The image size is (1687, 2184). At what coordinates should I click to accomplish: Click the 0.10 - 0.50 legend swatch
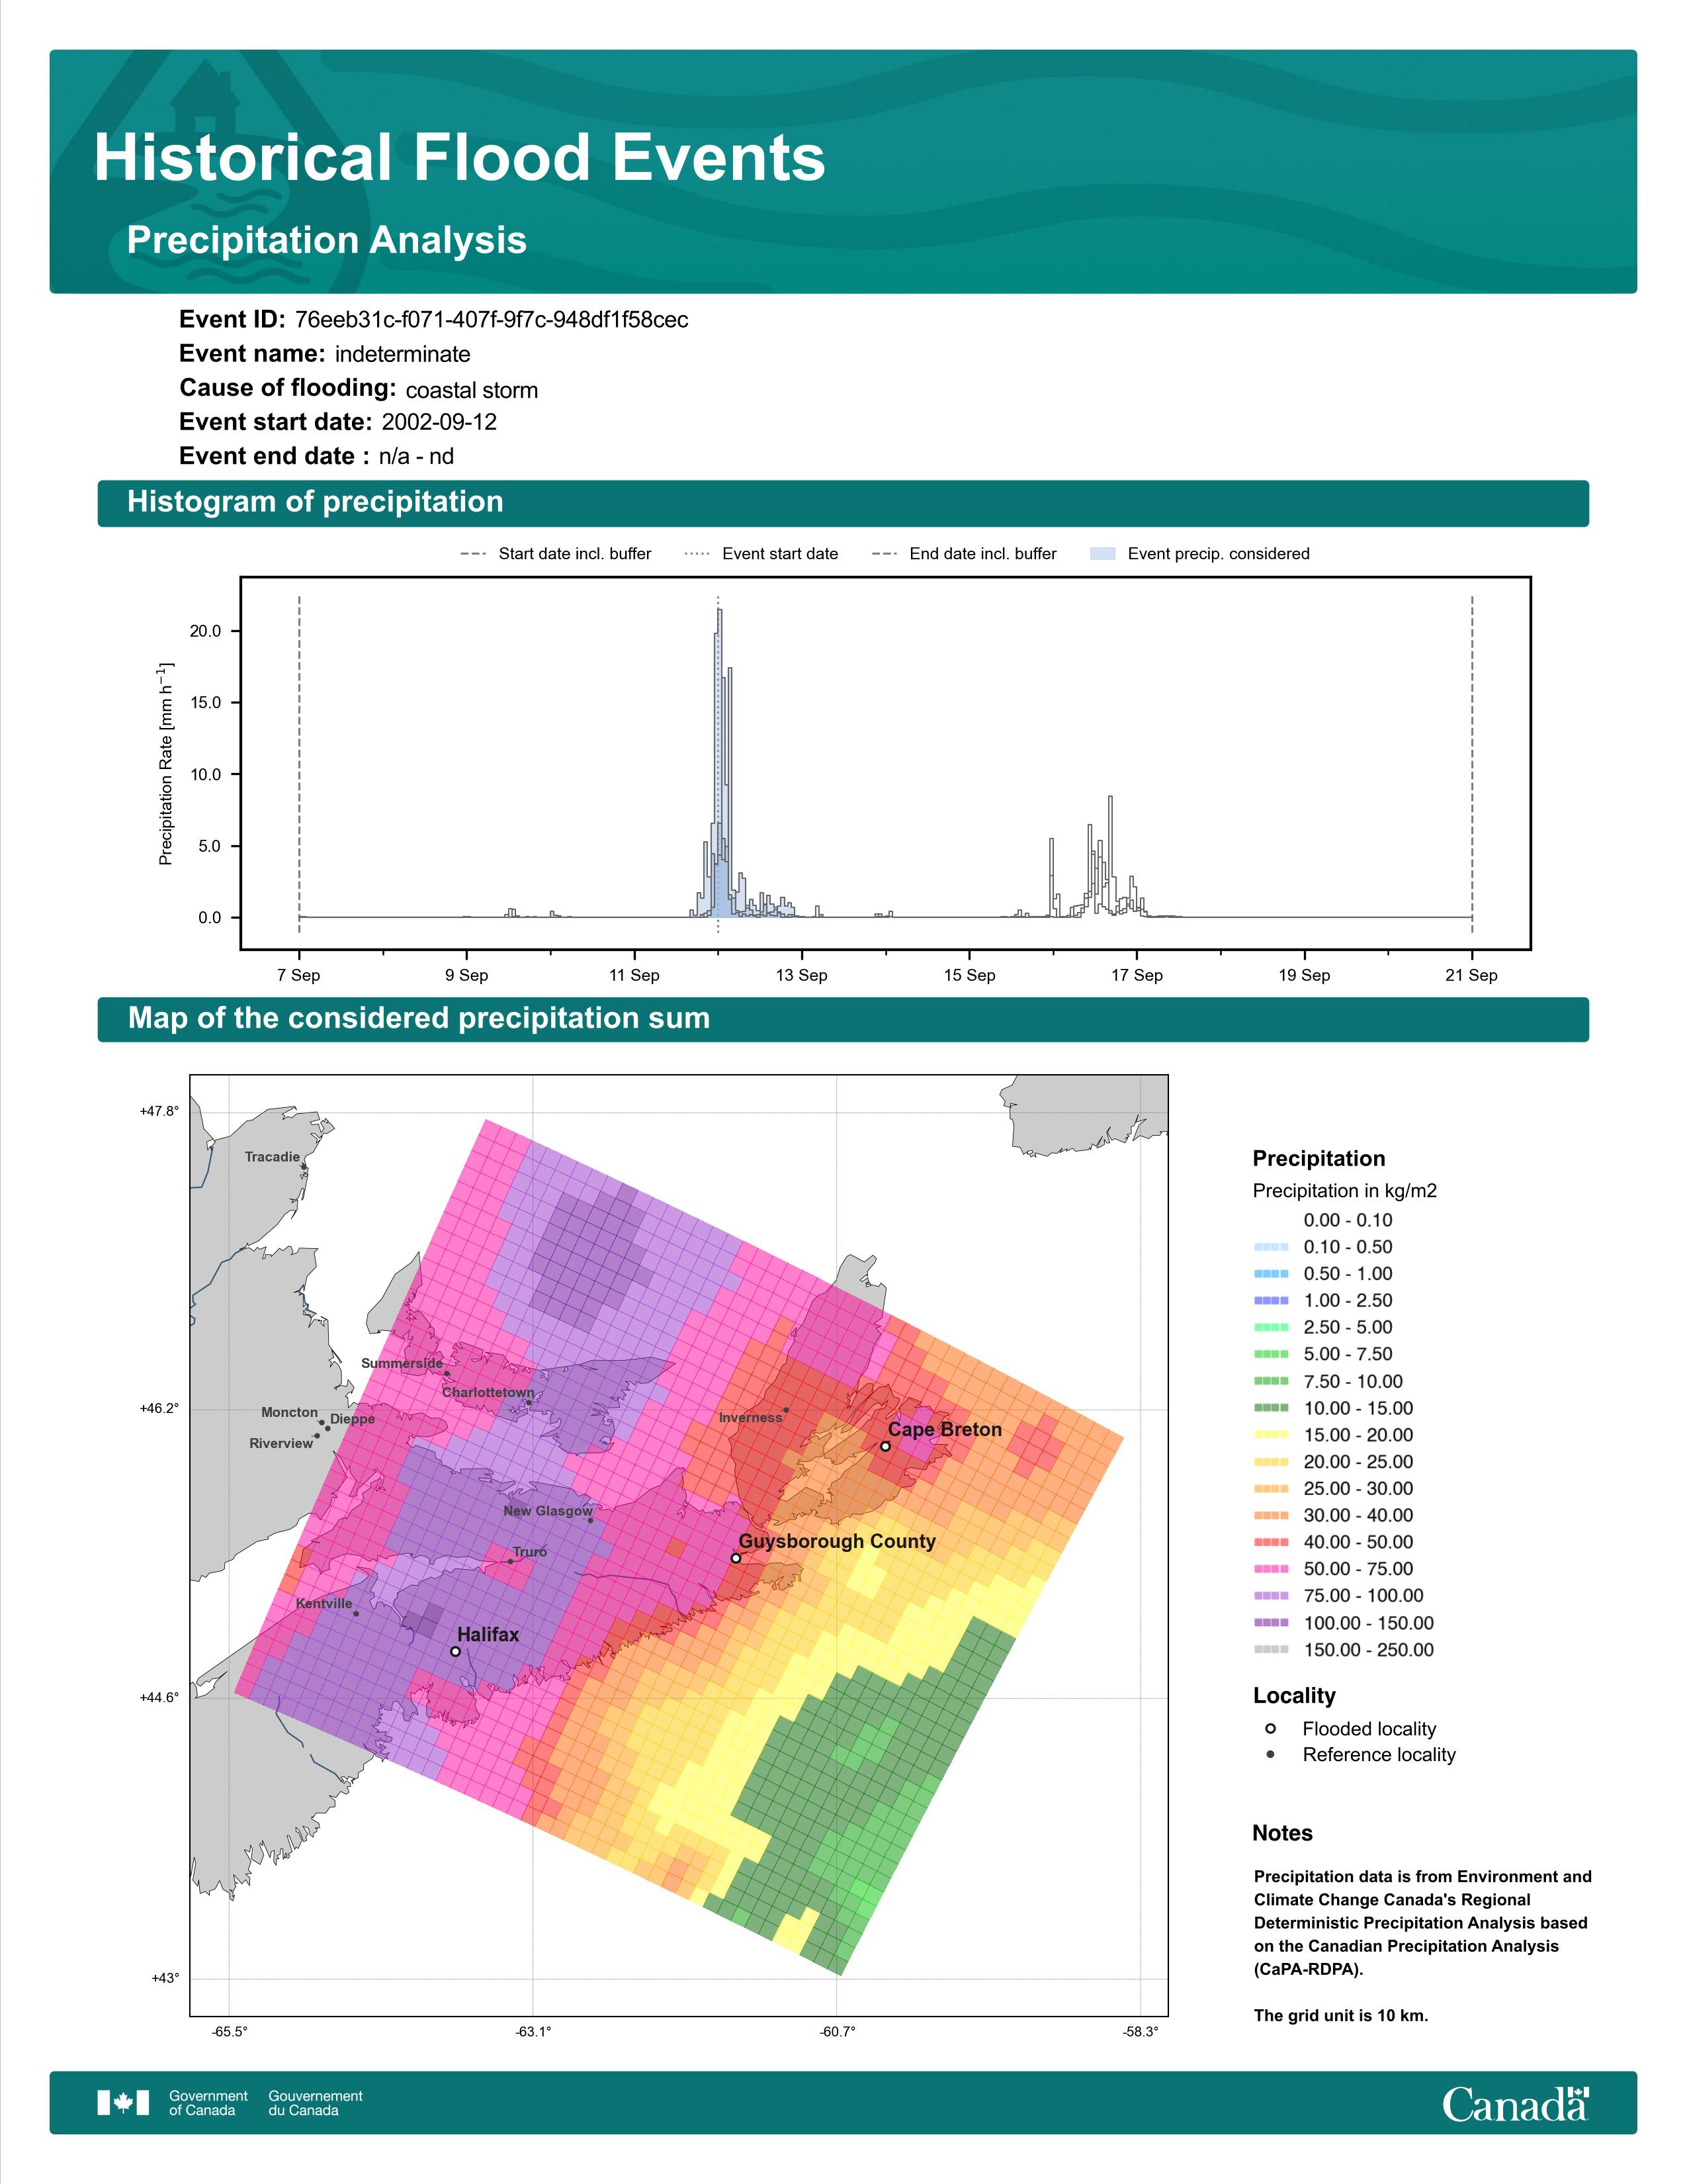1272,1247
